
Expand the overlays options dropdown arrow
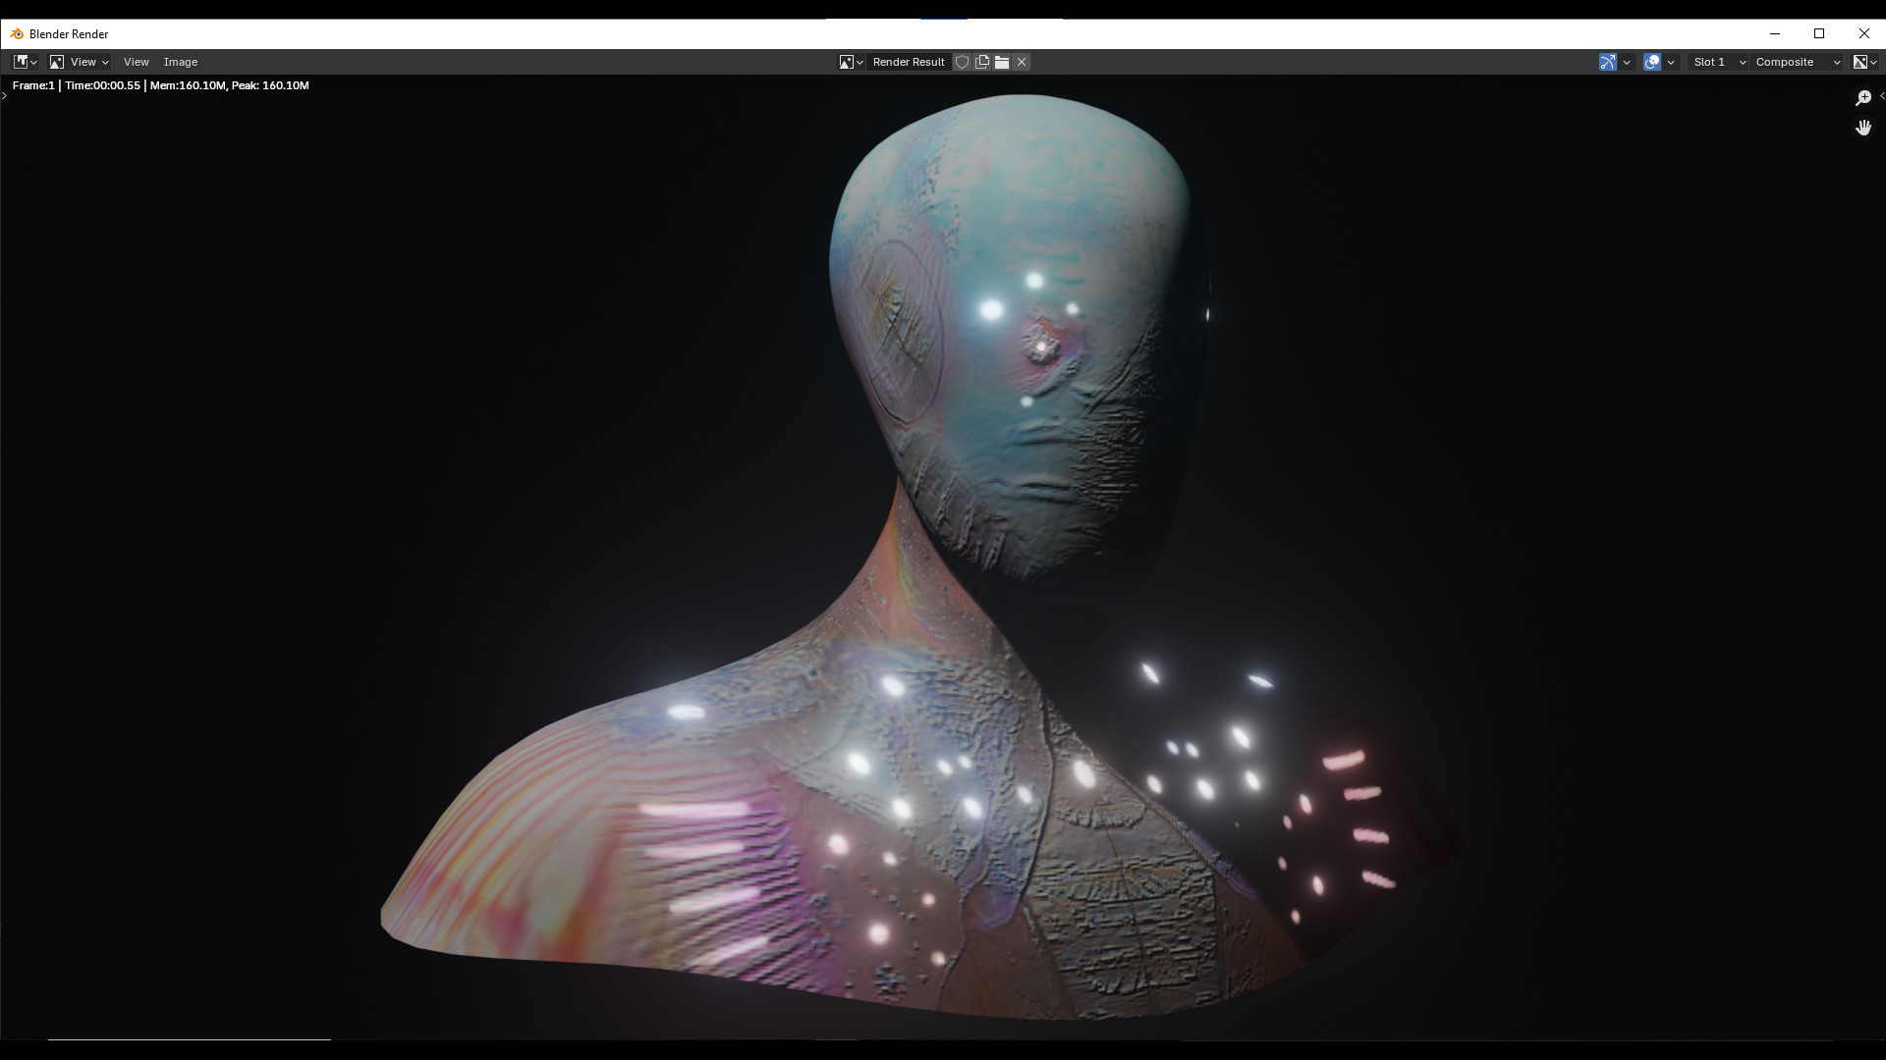point(1671,62)
